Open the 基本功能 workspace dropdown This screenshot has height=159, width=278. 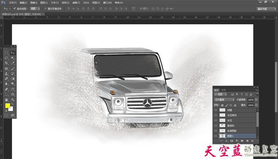point(266,9)
